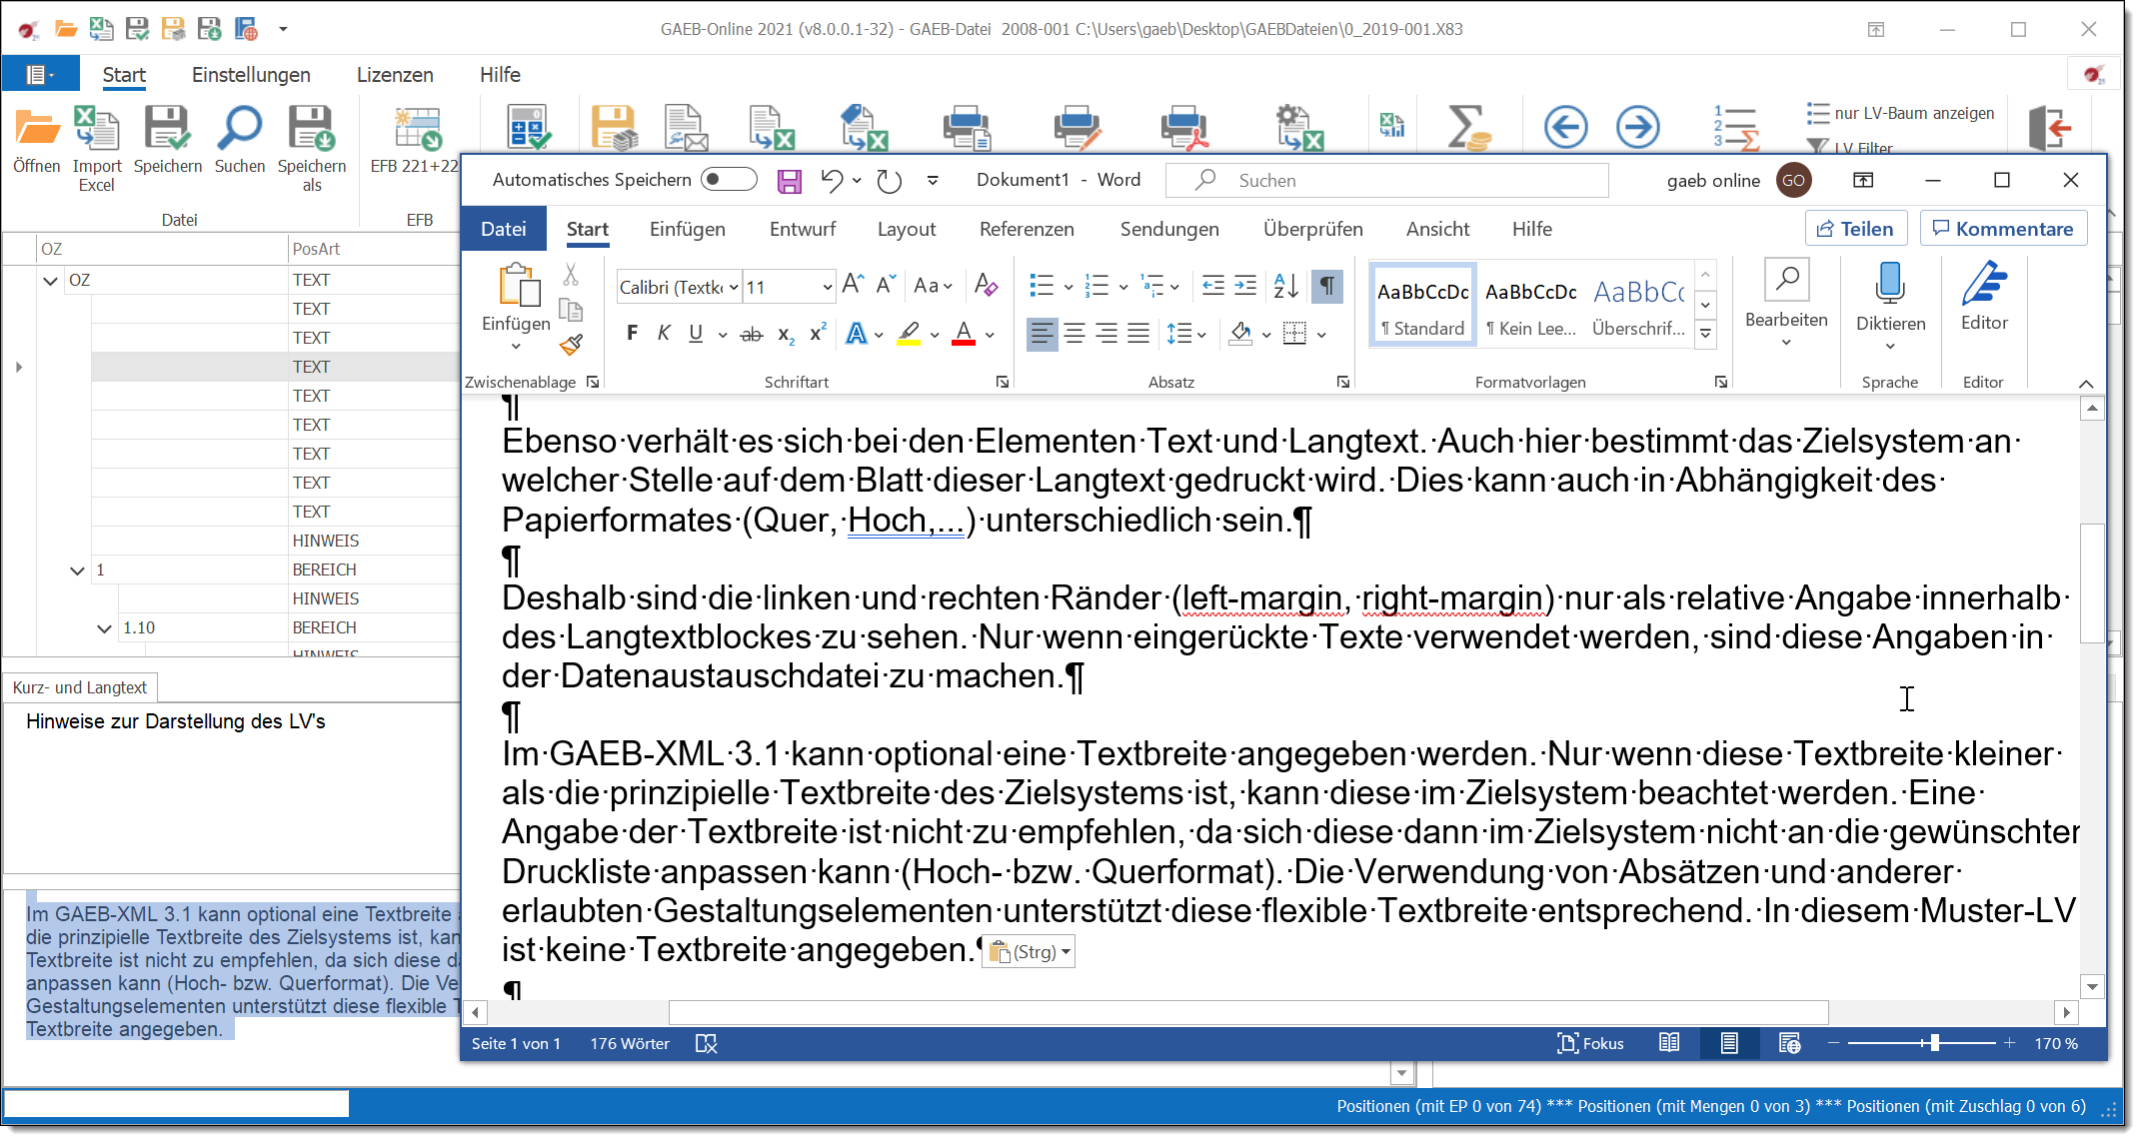
Task: Click the Bold formatting button
Action: pos(632,334)
